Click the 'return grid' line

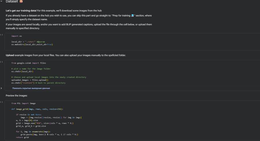[22, 137]
